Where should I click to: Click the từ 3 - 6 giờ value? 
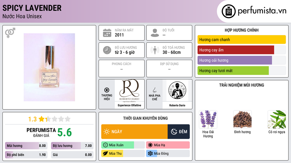tap(125, 52)
